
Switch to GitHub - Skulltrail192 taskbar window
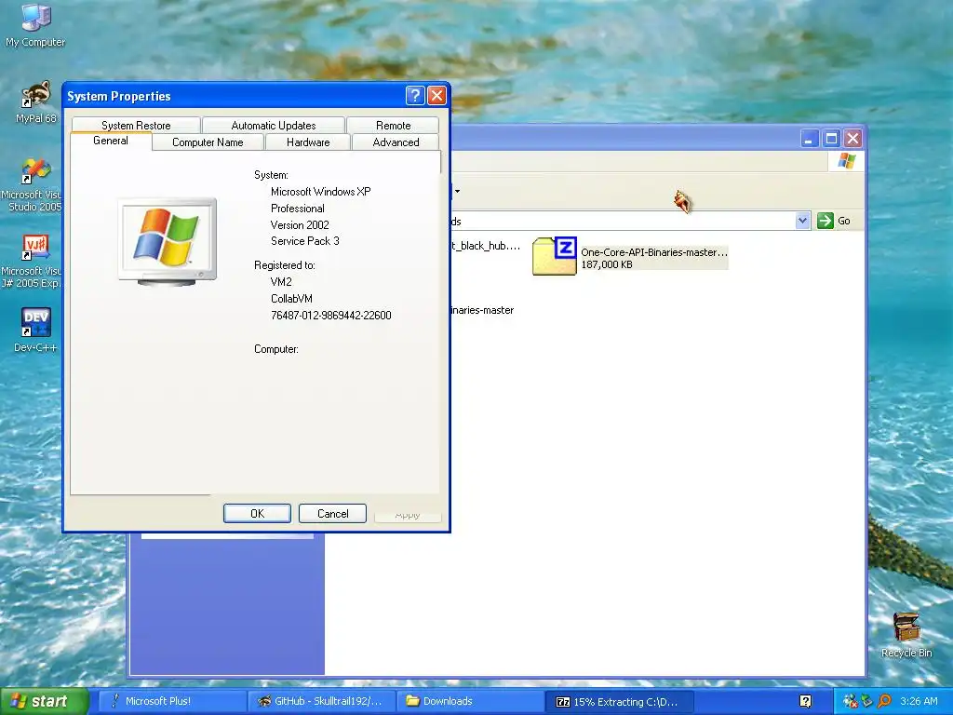click(x=321, y=701)
